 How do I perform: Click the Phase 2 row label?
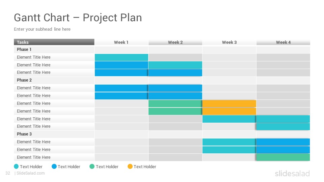click(24, 80)
